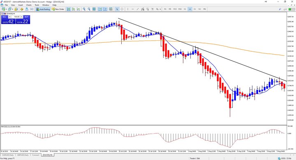The height and width of the screenshot is (160, 296).
Task: Expand the Profiles dropdown arrow
Action: pyautogui.click(x=12, y=9)
